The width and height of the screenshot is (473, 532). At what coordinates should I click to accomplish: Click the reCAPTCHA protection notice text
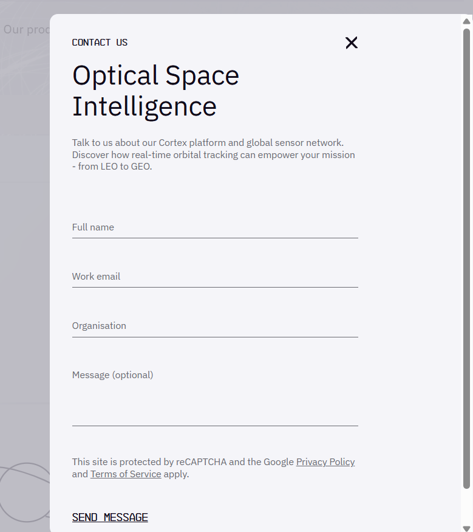click(x=214, y=468)
